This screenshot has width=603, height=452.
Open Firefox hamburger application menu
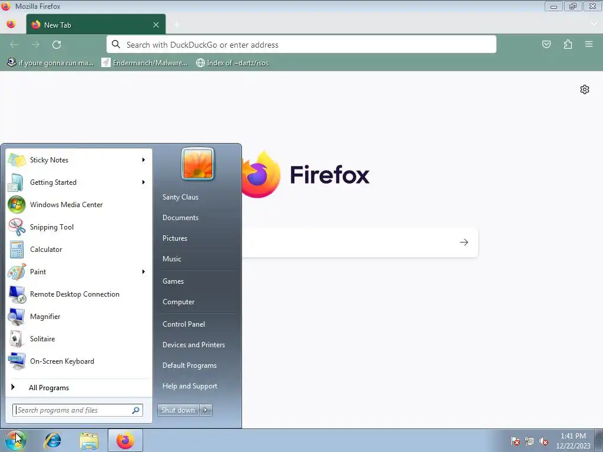[589, 45]
